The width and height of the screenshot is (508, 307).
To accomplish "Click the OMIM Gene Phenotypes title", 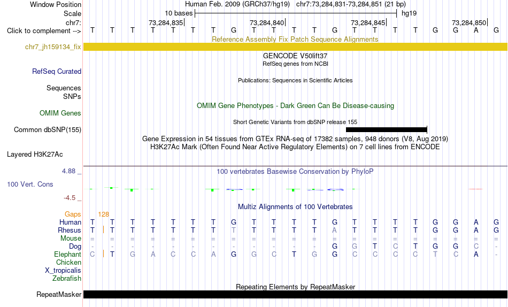I will [296, 106].
